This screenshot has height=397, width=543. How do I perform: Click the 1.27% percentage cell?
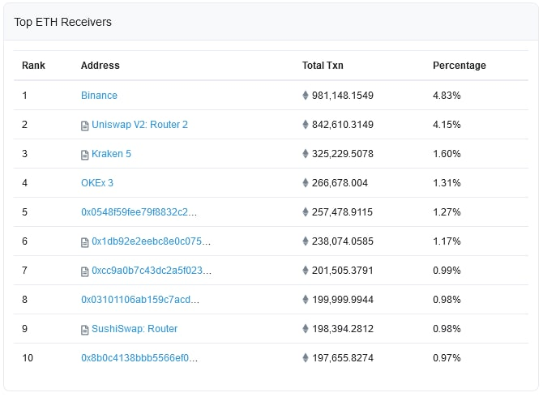[x=447, y=211]
